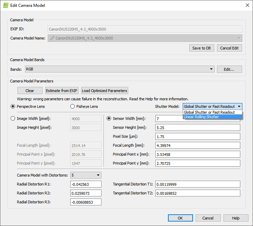Load Optimized Parameters for camera
The height and width of the screenshot is (226, 253).
105,91
